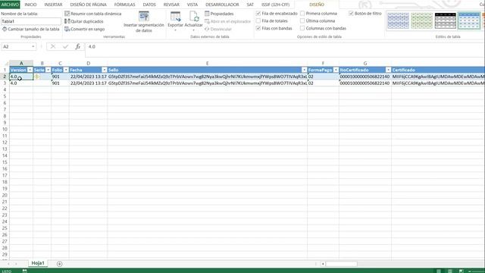Apply the blue medium table style
485x273 pixels.
pyautogui.click(x=398, y=21)
